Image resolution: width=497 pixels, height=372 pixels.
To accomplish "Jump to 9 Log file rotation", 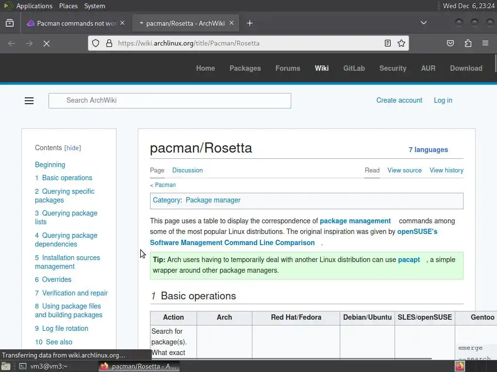I will [x=62, y=328].
